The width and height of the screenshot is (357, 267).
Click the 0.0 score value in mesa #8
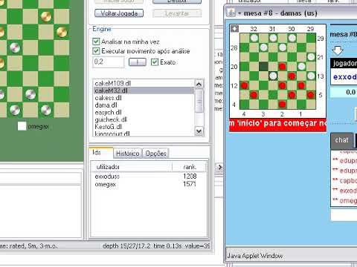350,93
